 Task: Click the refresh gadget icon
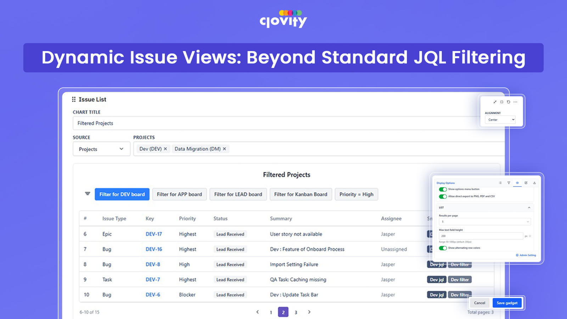pyautogui.click(x=509, y=102)
